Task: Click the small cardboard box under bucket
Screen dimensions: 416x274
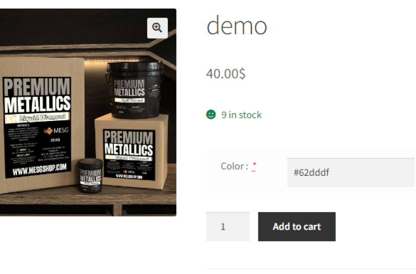Action: [132, 152]
